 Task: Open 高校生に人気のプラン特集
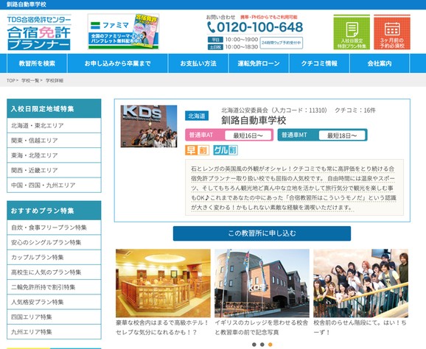click(x=54, y=272)
